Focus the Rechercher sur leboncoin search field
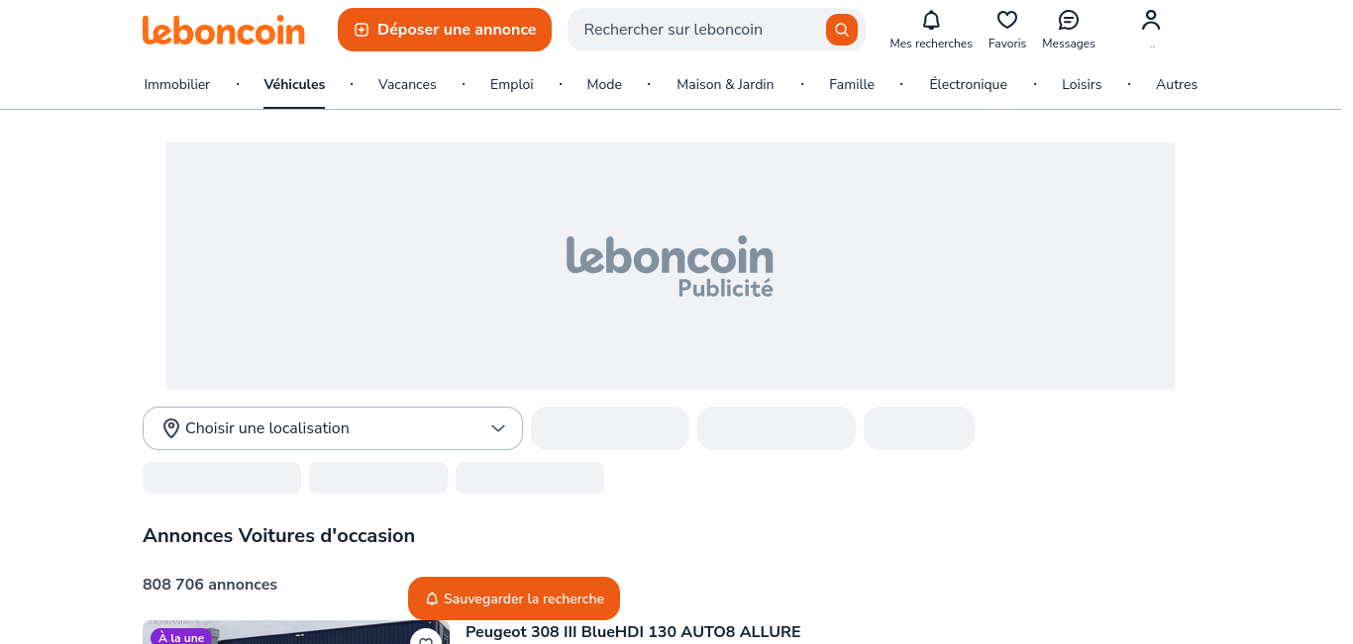 tap(693, 30)
